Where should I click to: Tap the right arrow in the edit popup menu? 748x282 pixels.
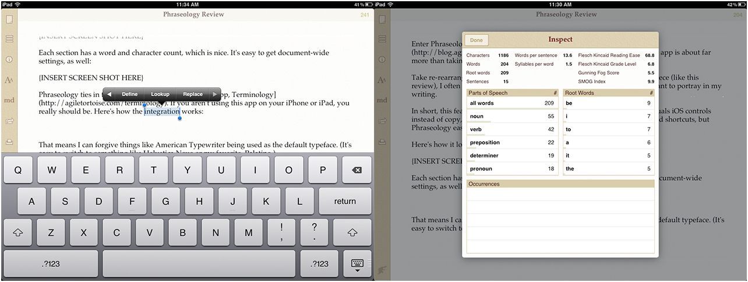215,94
